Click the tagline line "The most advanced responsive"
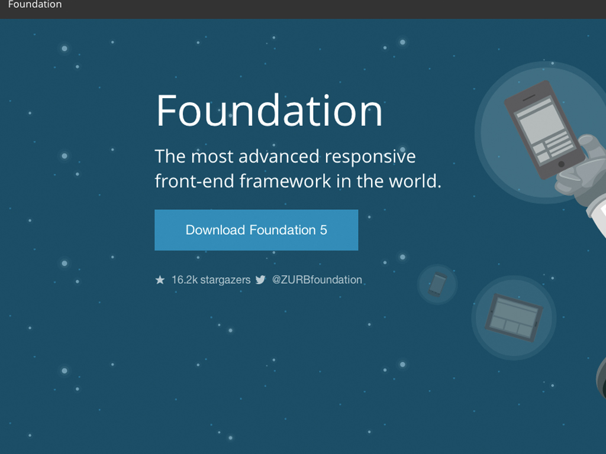 pyautogui.click(x=285, y=157)
